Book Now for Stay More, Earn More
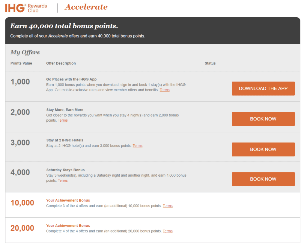This screenshot has height=246, width=307. click(263, 119)
